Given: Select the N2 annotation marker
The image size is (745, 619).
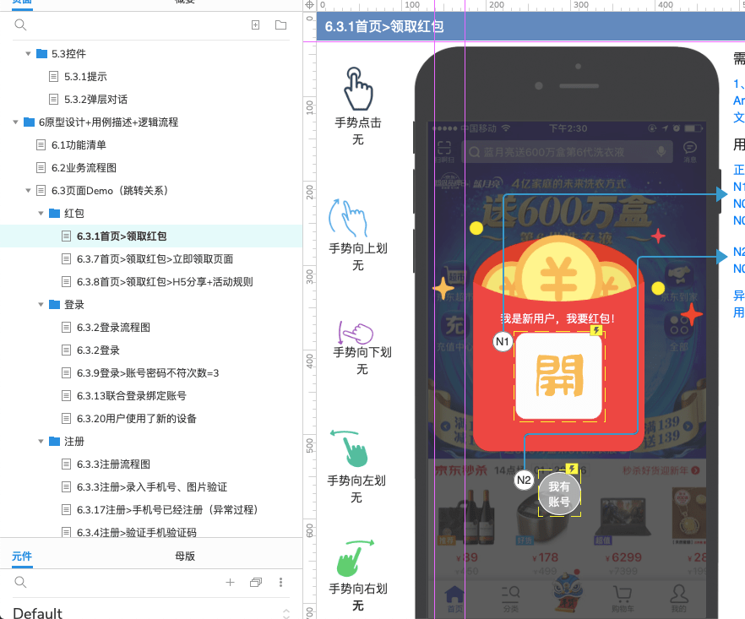Looking at the screenshot, I should click(x=524, y=480).
